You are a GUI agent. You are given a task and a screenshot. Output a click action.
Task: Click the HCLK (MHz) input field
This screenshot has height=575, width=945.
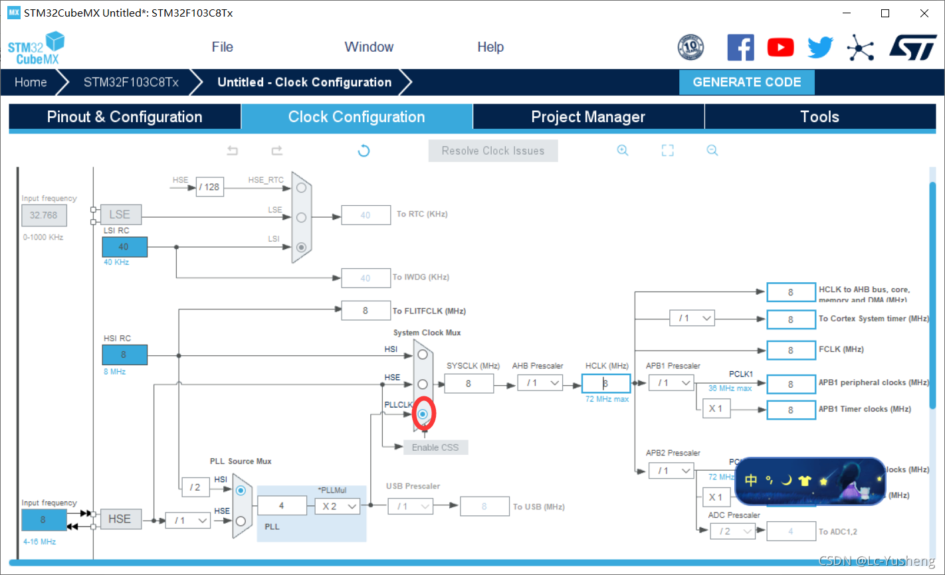click(606, 384)
